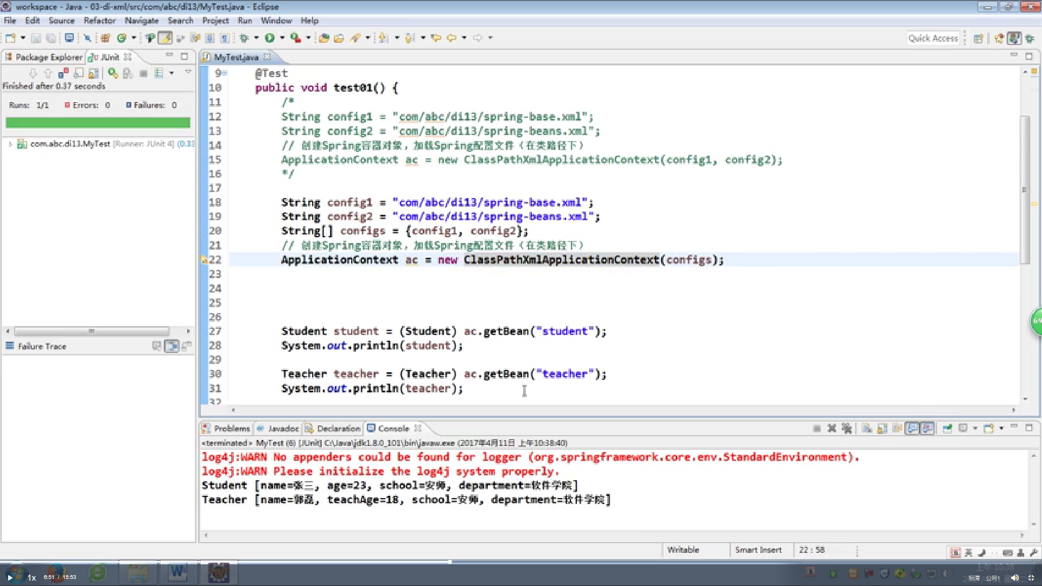The image size is (1042, 586).
Task: Toggle Mark Occurrences highlighter in toolbar
Action: coord(165,38)
